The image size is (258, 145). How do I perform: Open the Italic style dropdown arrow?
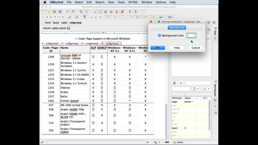(x=47, y=17)
